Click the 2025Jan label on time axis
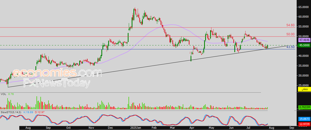This screenshot has width=311, height=130. pyautogui.click(x=136, y=128)
